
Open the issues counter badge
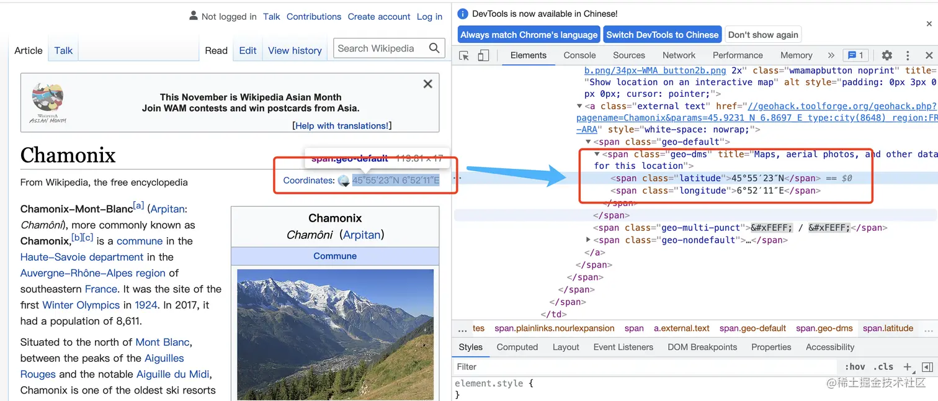[x=856, y=55]
